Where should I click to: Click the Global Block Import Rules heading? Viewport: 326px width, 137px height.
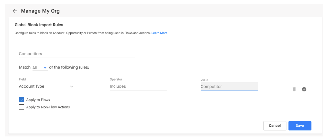pyautogui.click(x=39, y=25)
